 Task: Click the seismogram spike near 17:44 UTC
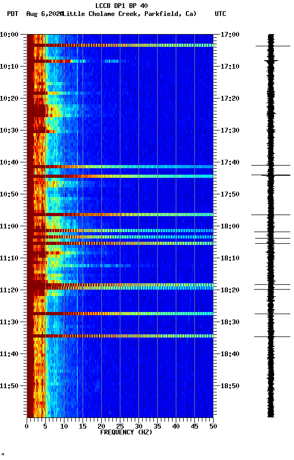(271, 175)
